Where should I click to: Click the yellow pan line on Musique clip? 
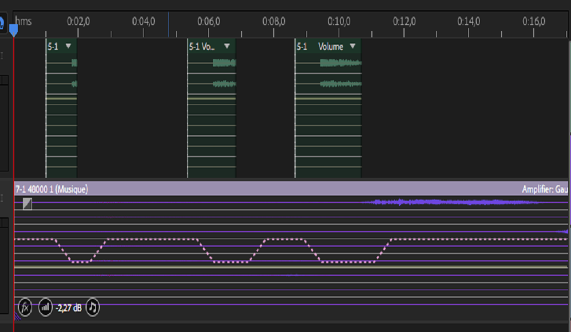pos(290,267)
